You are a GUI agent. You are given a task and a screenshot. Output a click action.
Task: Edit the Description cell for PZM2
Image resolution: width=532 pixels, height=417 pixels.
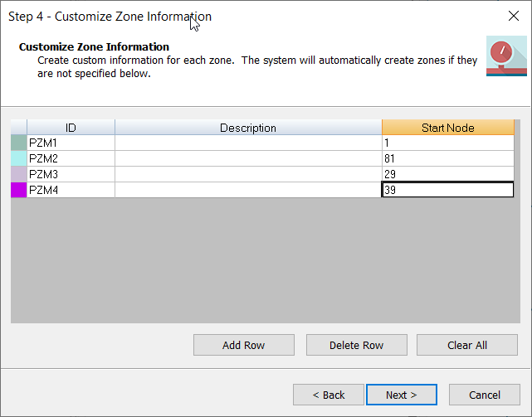coord(247,158)
